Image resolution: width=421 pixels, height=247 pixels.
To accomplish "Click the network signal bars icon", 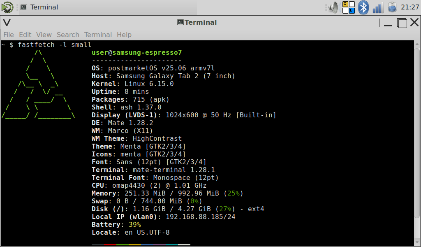I will (378, 7).
